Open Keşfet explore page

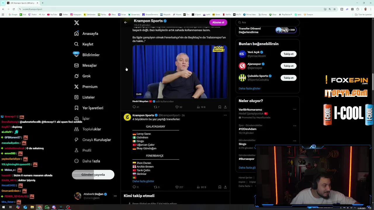point(84,44)
